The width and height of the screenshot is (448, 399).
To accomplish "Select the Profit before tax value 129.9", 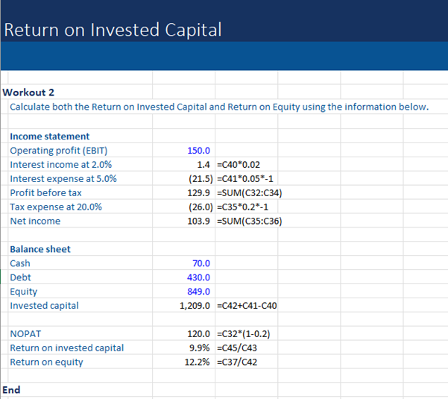I will pyautogui.click(x=198, y=193).
